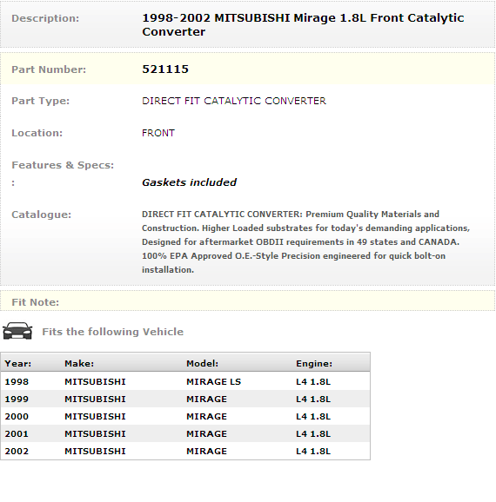The image size is (496, 502).
Task: Click the Engine column header
Action: (x=314, y=363)
